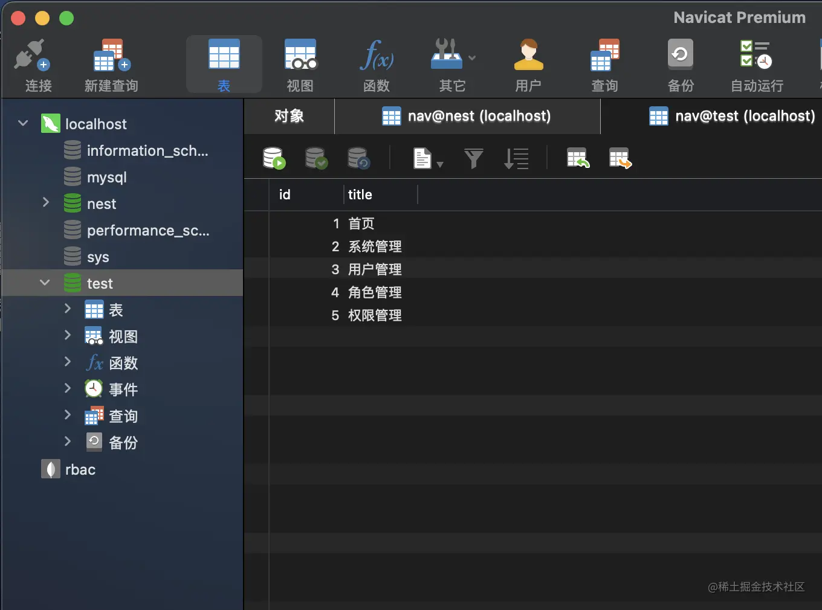Launch the export wizard icon
This screenshot has width=822, height=610.
[620, 158]
